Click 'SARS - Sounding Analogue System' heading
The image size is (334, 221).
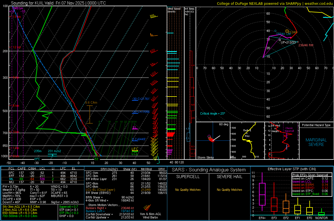[x=209, y=170]
